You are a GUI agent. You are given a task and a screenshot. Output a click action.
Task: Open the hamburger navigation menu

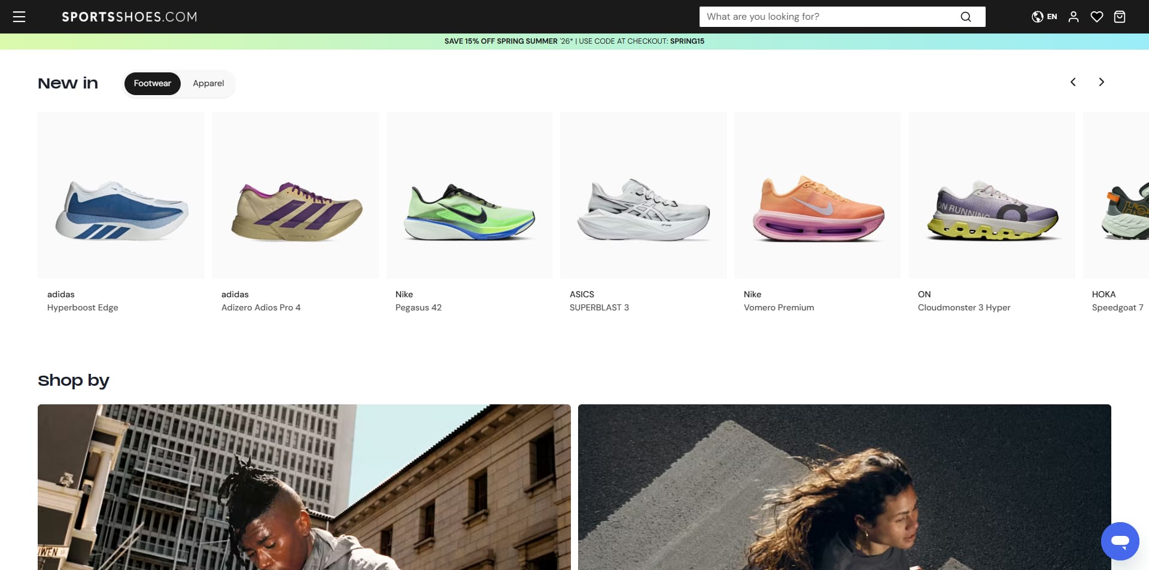[x=19, y=17]
